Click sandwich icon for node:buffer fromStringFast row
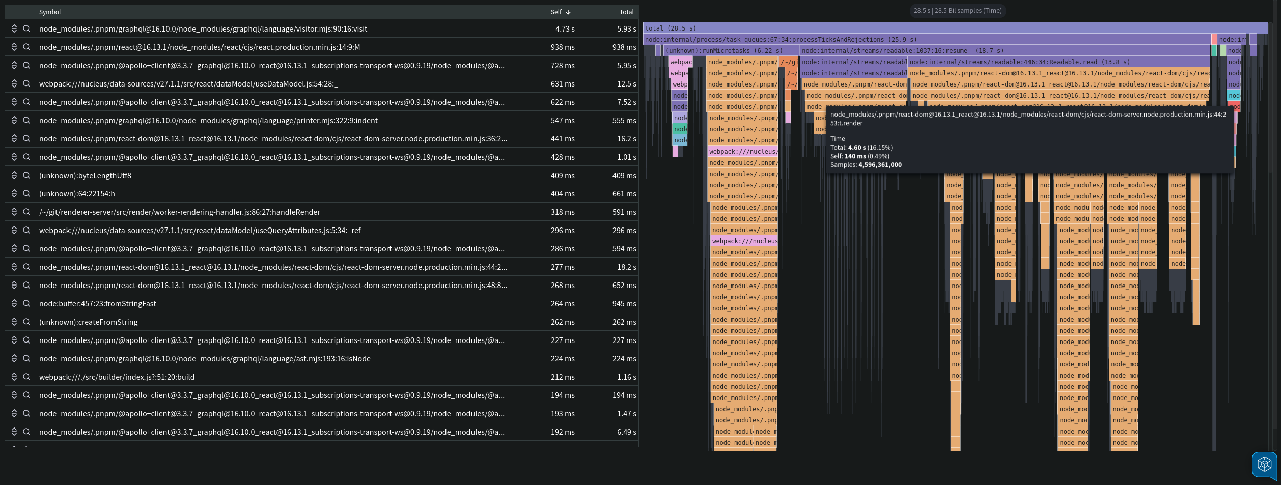The width and height of the screenshot is (1281, 485). tap(14, 303)
